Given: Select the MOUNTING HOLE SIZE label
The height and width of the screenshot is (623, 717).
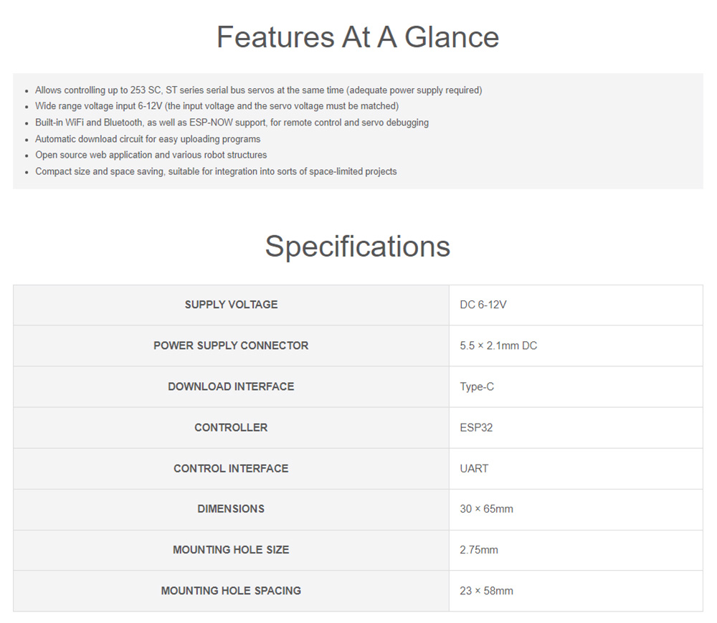Looking at the screenshot, I should pos(231,550).
